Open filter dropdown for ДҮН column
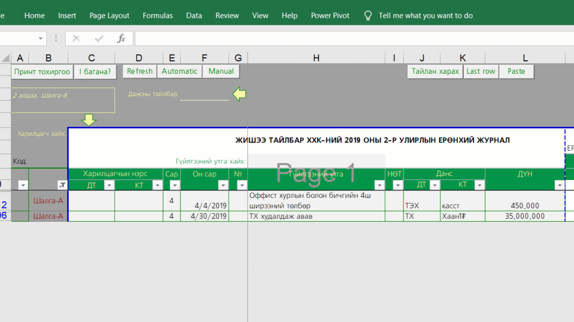This screenshot has height=322, width=574. pos(559,185)
